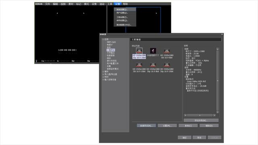Image resolution: width=258 pixels, height=145 pixels.
Task: Click description panel scroll down arrow
Action: pyautogui.click(x=218, y=112)
